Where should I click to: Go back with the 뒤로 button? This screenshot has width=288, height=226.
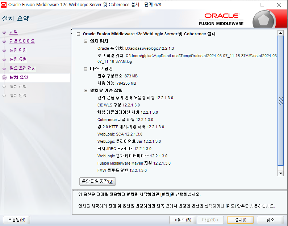[183, 220]
